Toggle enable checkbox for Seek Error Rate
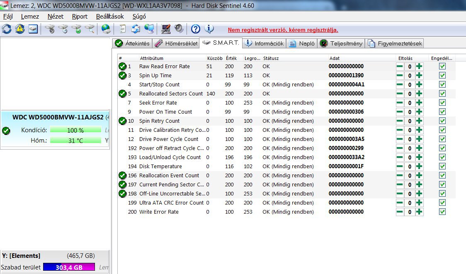Screen dimensions: 466x274 442,103
